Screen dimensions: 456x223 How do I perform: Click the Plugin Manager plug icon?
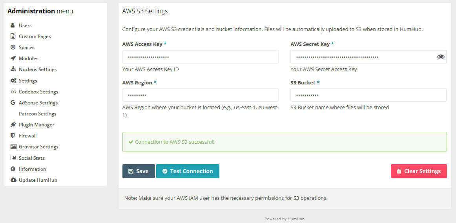point(13,124)
